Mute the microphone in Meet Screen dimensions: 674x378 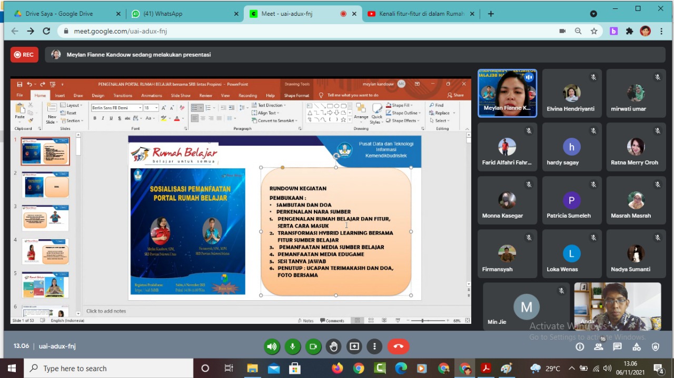click(292, 346)
